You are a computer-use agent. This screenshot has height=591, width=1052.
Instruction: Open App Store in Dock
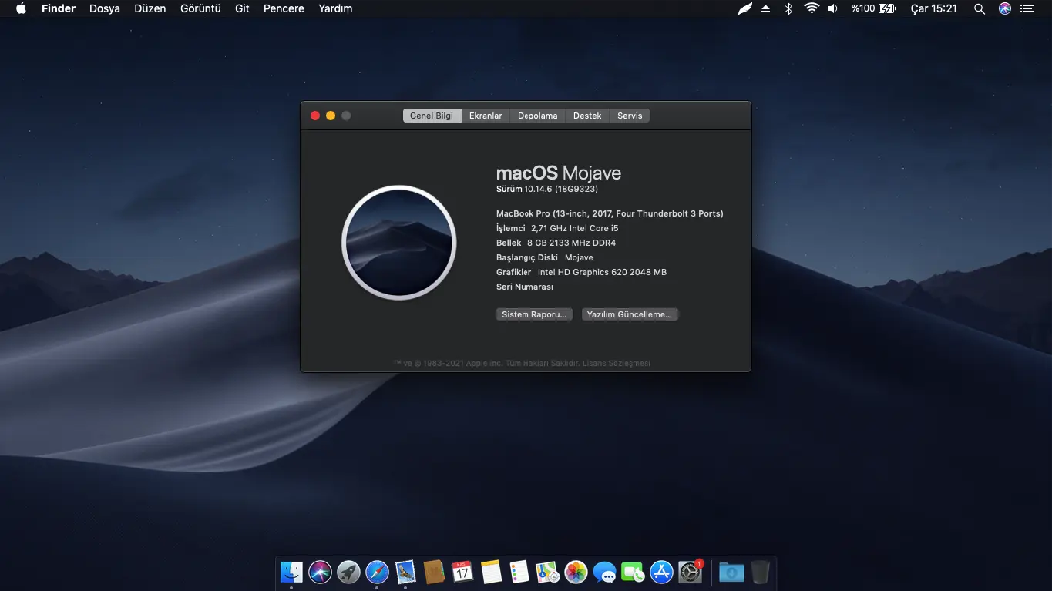click(661, 572)
